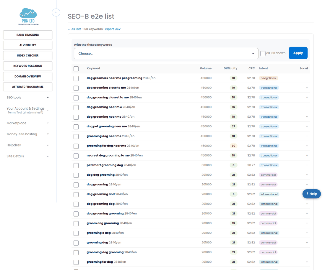Open Domain Overview page

tap(28, 76)
